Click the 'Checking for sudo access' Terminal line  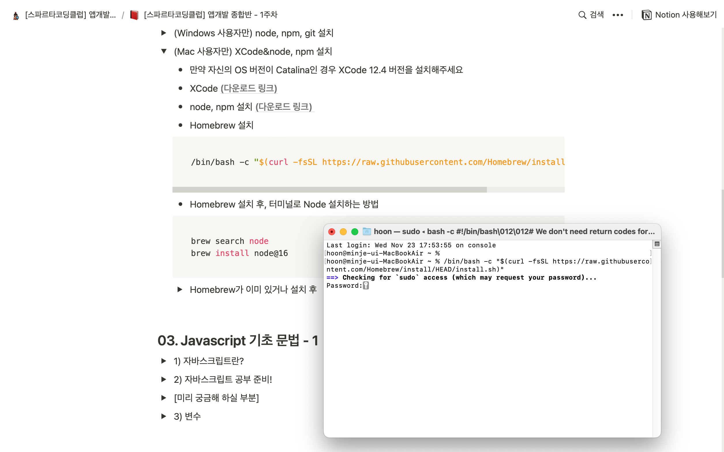coord(462,277)
